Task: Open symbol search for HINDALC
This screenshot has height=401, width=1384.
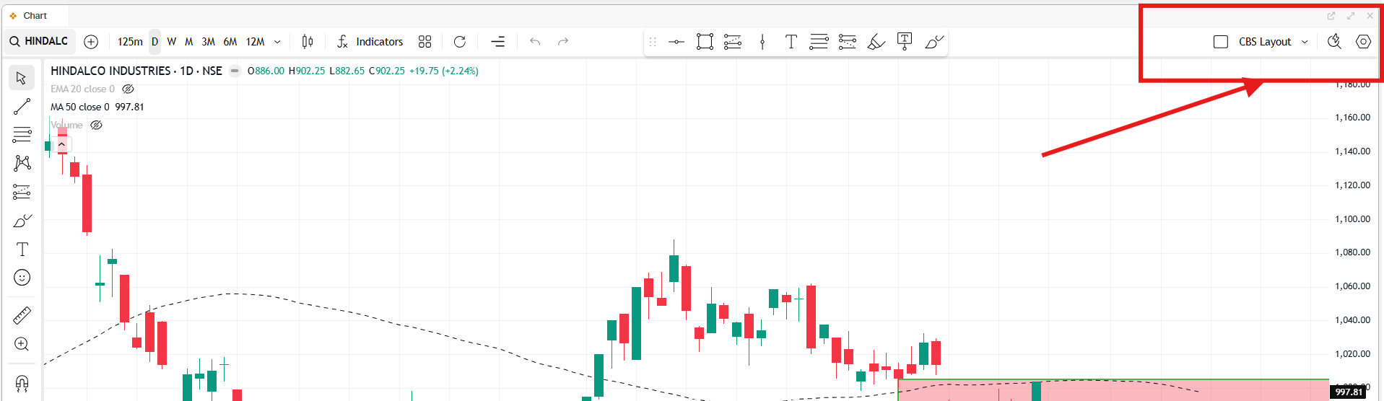Action: pyautogui.click(x=39, y=41)
